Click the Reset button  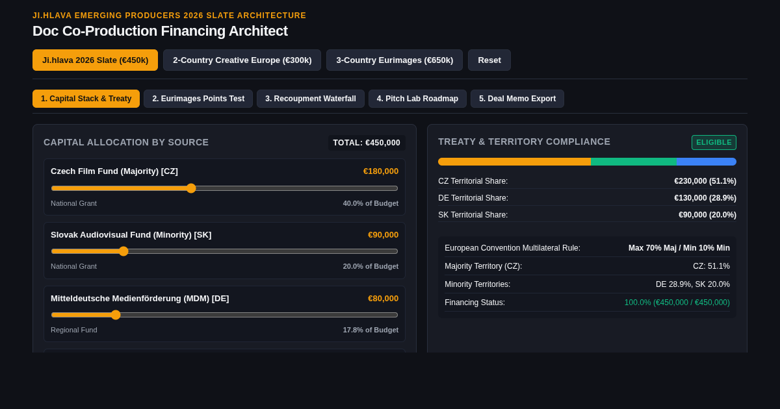(489, 60)
